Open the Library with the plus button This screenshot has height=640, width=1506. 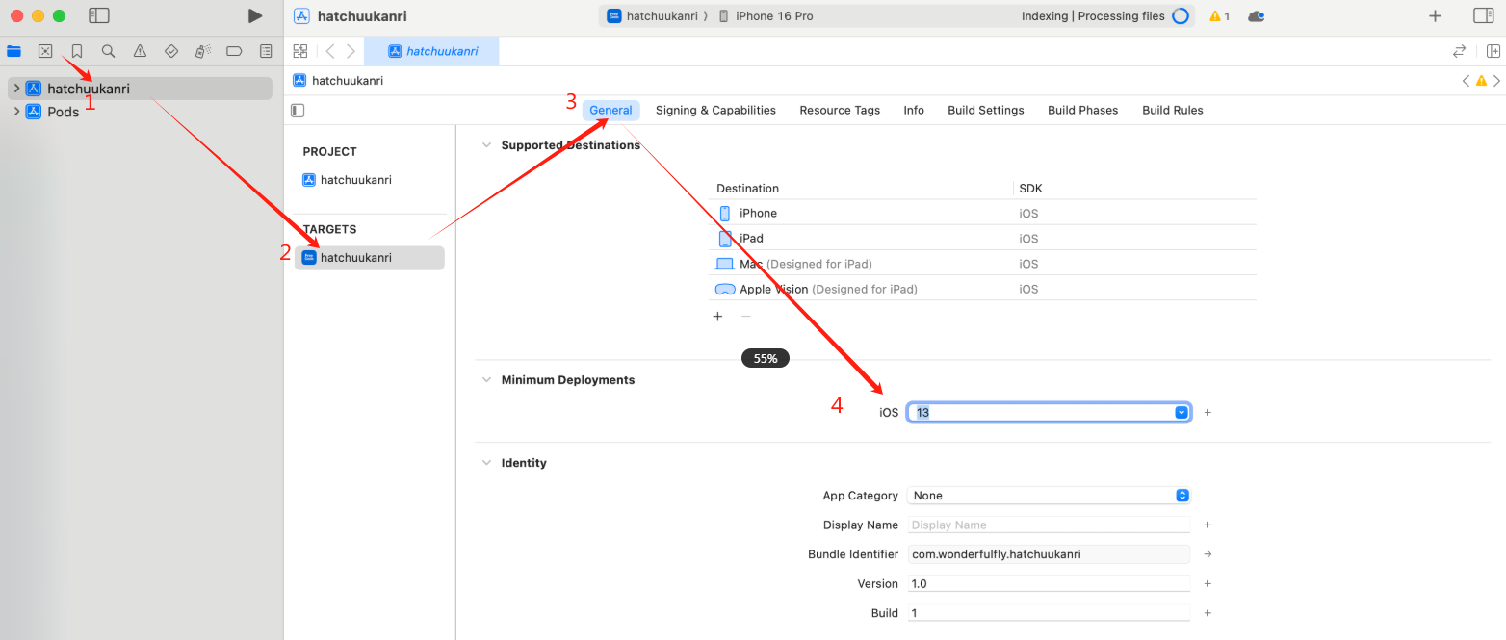tap(1435, 15)
